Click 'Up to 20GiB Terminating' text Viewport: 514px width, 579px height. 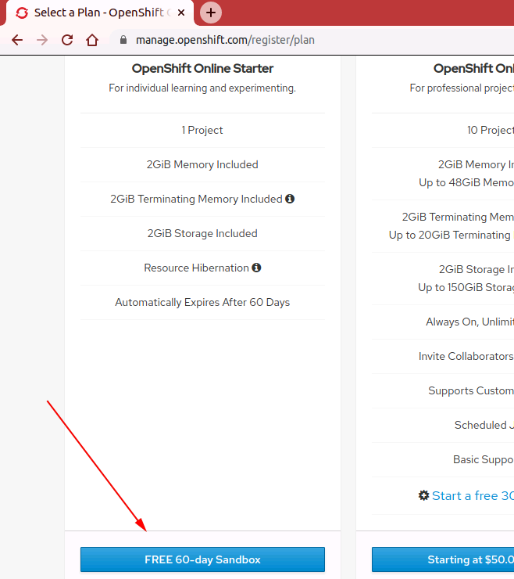coord(449,235)
